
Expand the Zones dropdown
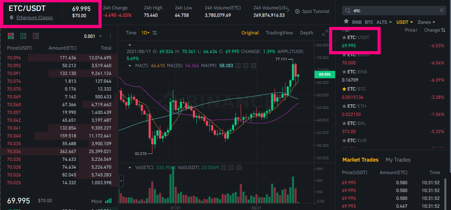pos(426,22)
